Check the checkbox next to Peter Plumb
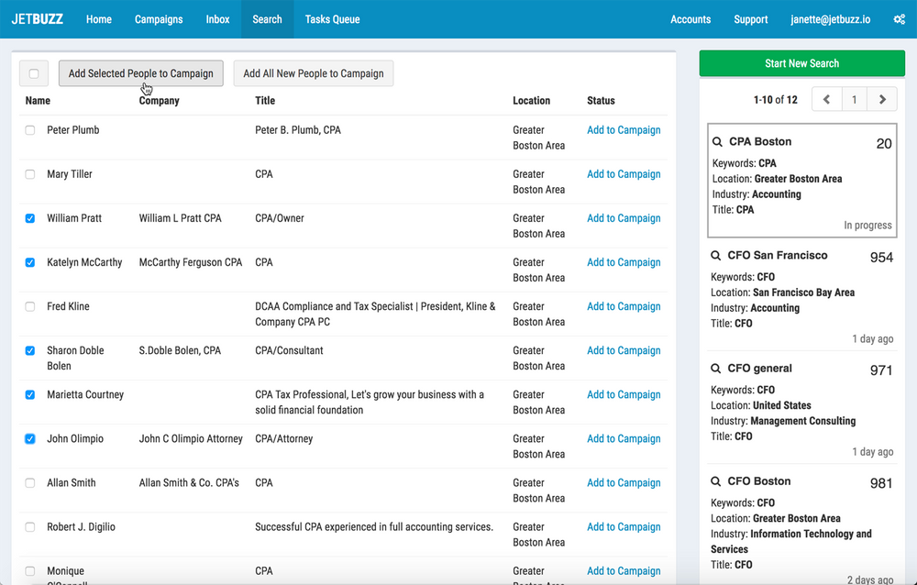The height and width of the screenshot is (585, 917). pos(29,129)
